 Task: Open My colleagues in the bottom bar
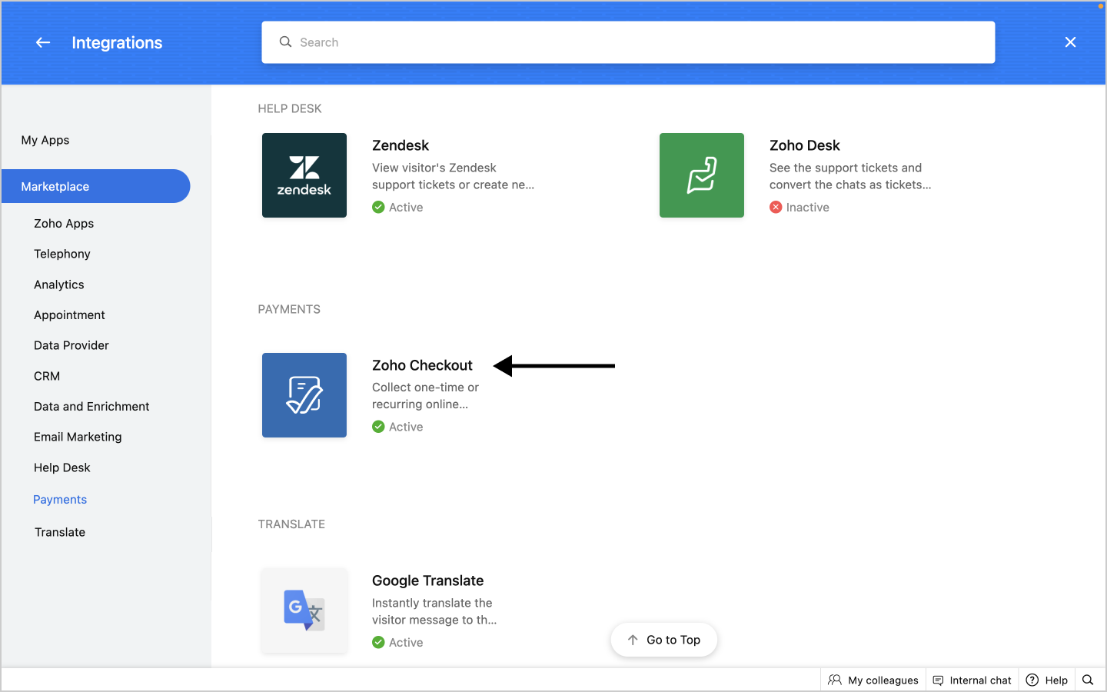(x=873, y=680)
